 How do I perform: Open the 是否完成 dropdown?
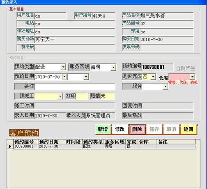153,77
